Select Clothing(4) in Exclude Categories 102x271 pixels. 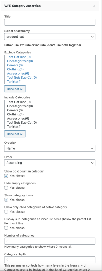(x=15, y=69)
